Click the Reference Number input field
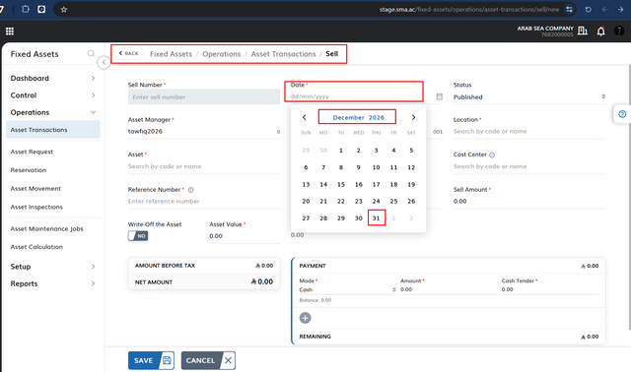 pos(204,202)
